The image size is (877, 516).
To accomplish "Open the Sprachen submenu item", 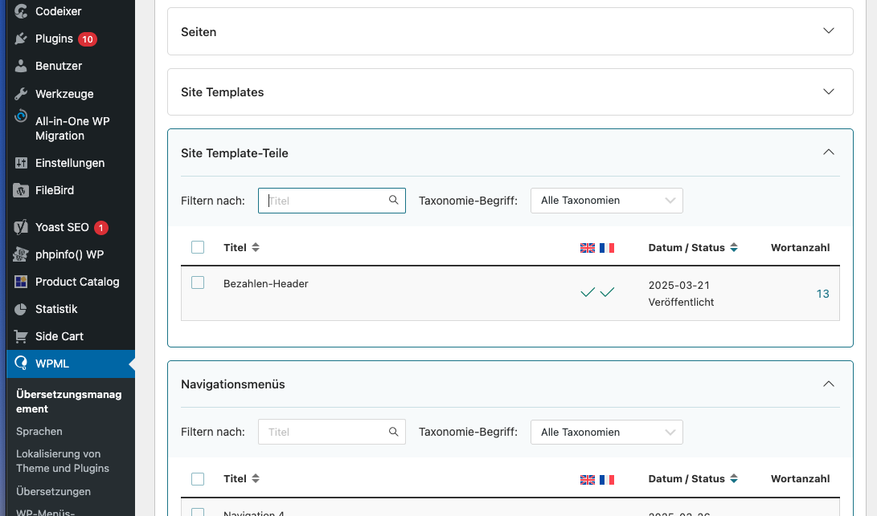I will [39, 431].
